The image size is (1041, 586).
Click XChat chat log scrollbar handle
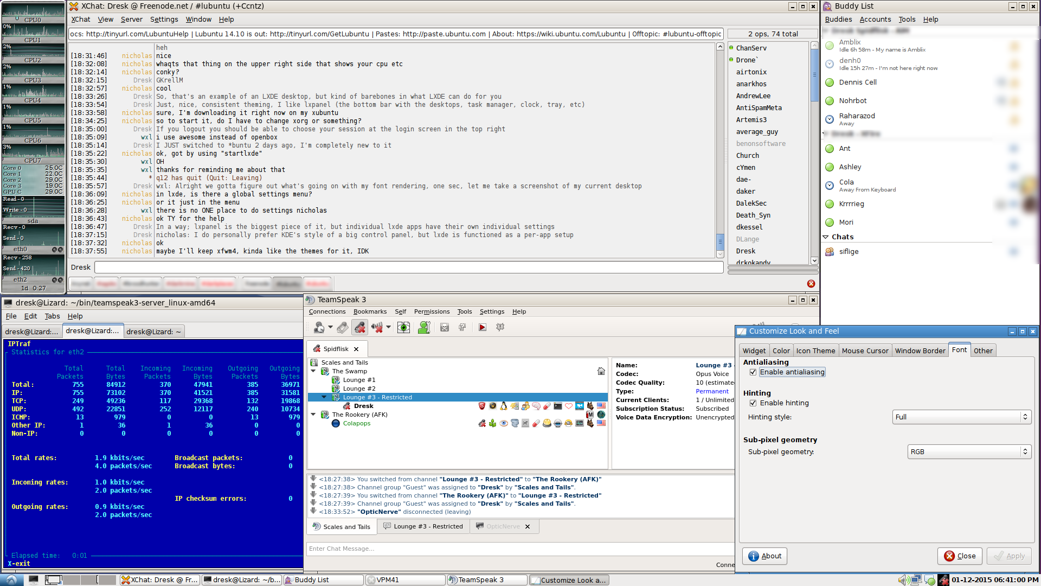point(720,241)
